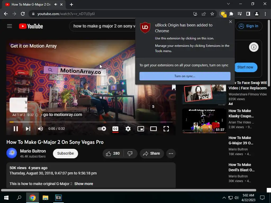Open tab search chevron
The height and width of the screenshot is (203, 271).
[228, 4]
